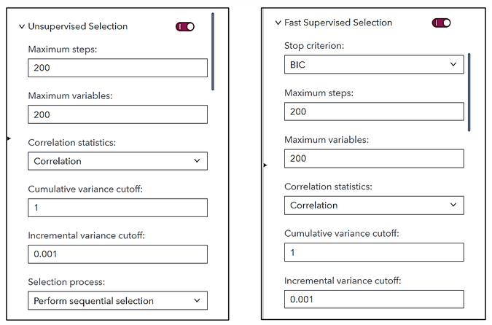Click Maximum steps field in Unsupervised Selection
The width and height of the screenshot is (492, 325).
pos(117,68)
